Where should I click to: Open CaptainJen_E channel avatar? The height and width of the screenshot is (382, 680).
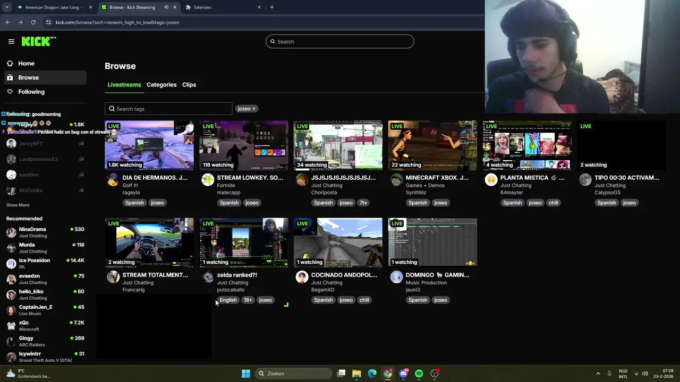(x=11, y=310)
